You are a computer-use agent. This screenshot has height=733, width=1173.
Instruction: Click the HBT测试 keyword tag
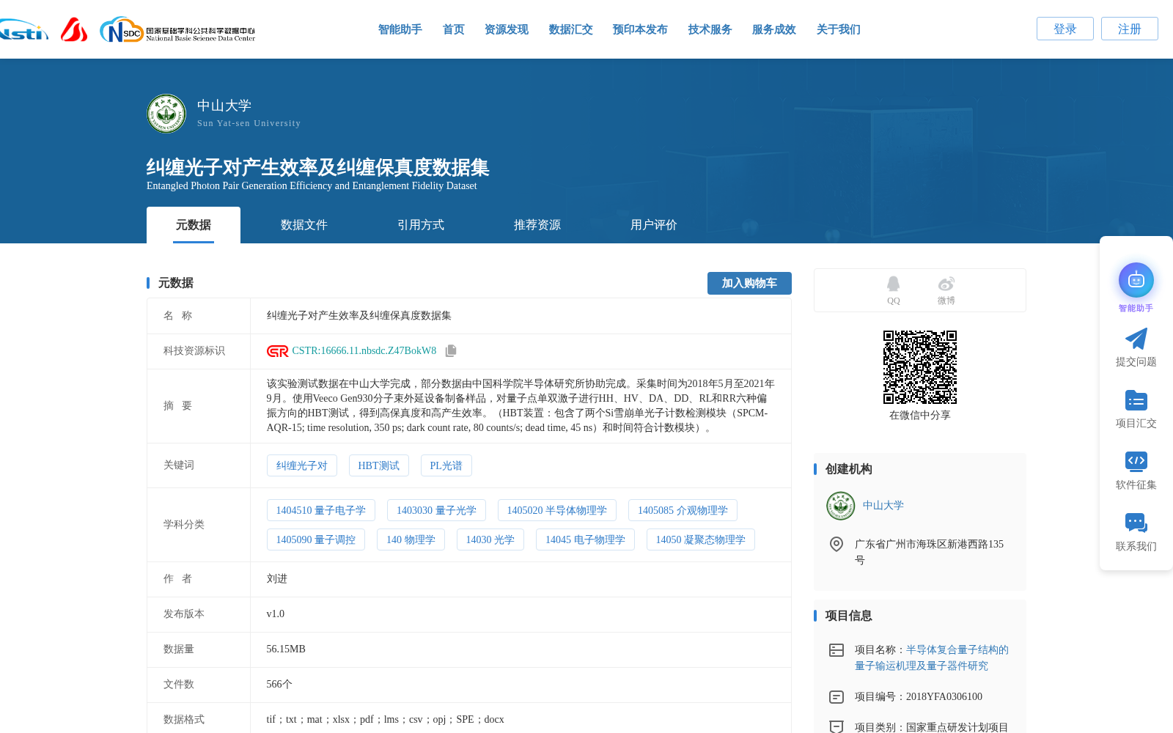click(378, 465)
